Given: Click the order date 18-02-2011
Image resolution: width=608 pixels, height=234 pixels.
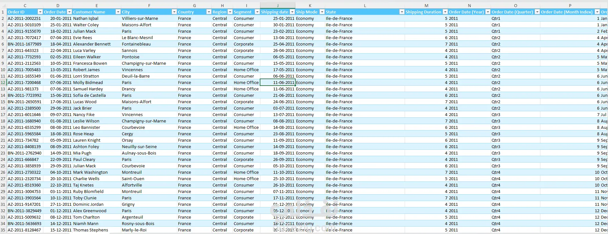Looking at the screenshot, I should coord(61,31).
